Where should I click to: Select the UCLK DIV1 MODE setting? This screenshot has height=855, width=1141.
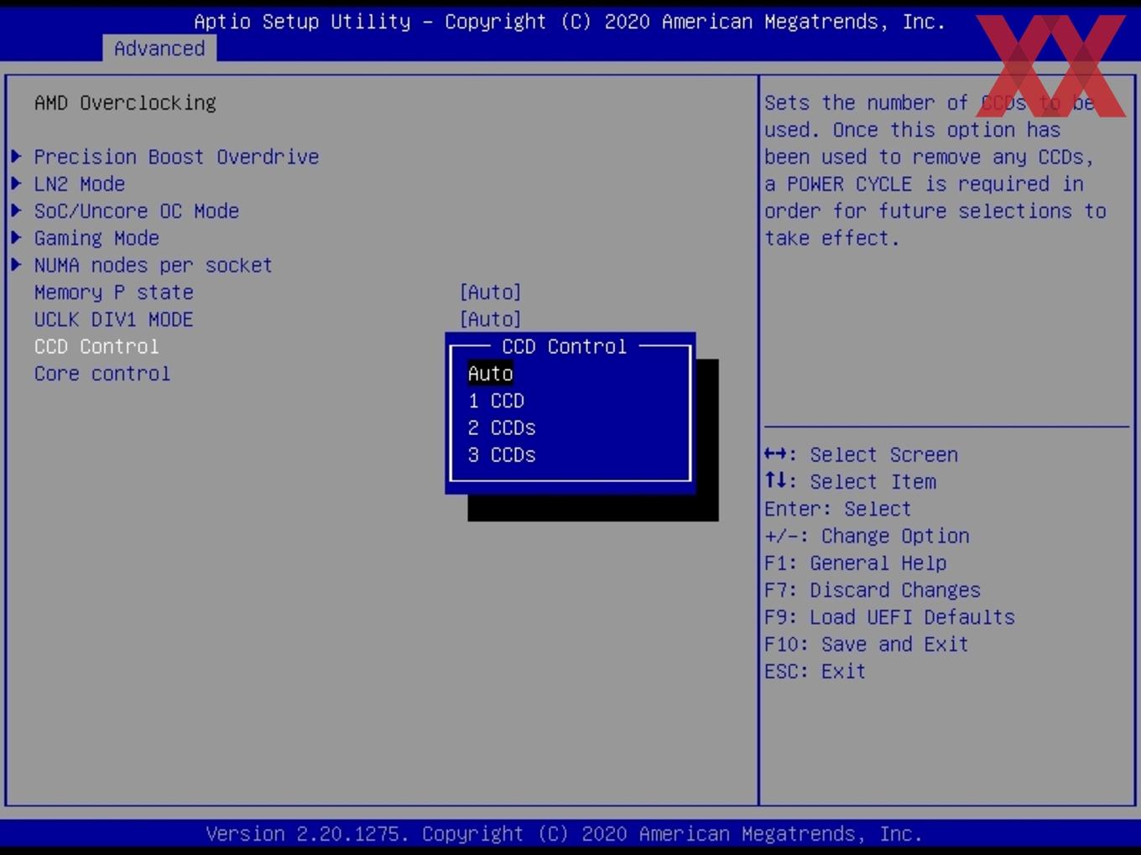click(x=114, y=319)
